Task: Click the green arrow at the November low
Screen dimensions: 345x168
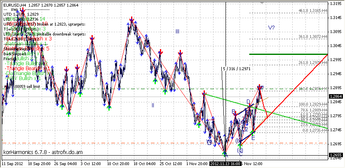Action: tap(225, 154)
